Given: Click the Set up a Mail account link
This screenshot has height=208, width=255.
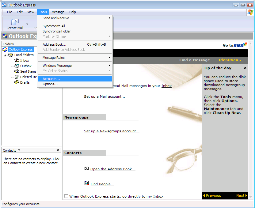Looking at the screenshot, I should coord(104,96).
